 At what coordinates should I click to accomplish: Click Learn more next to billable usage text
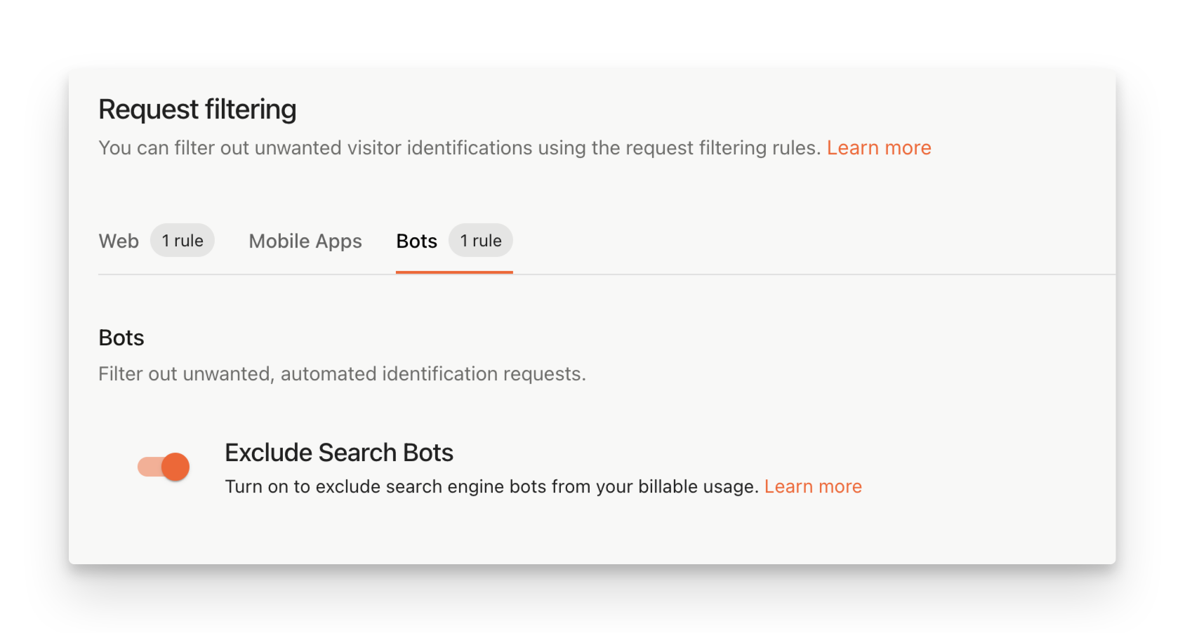pyautogui.click(x=813, y=486)
